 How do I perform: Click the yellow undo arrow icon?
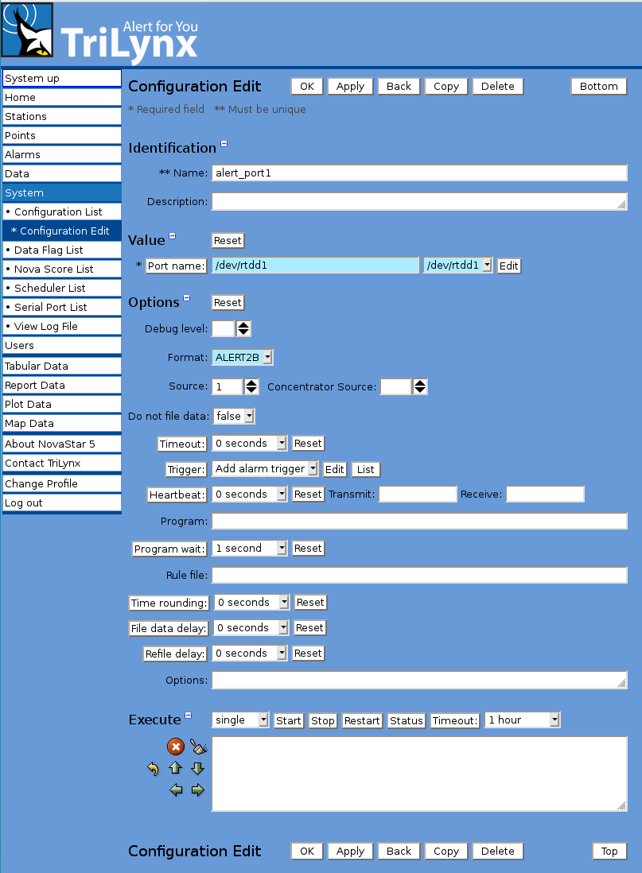(x=153, y=769)
